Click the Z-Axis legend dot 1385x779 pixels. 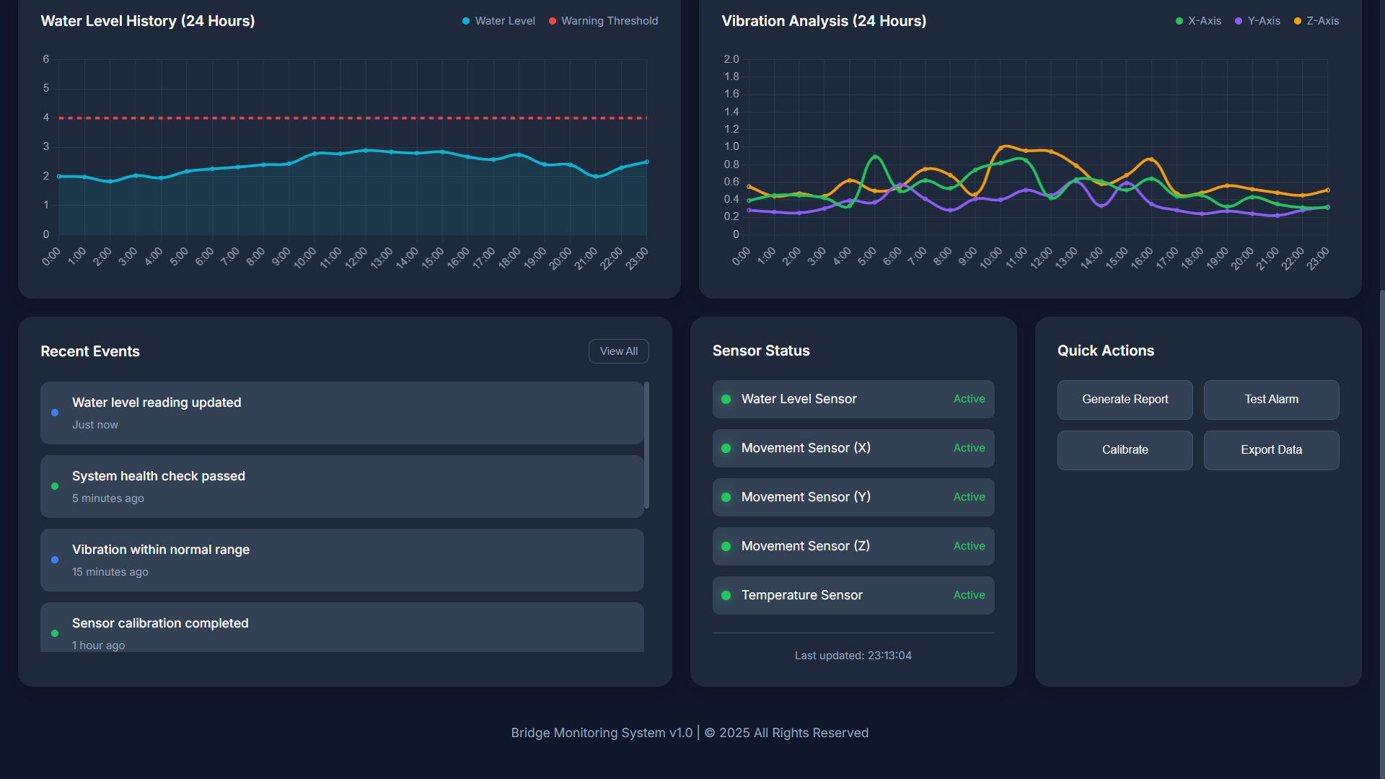[1298, 21]
